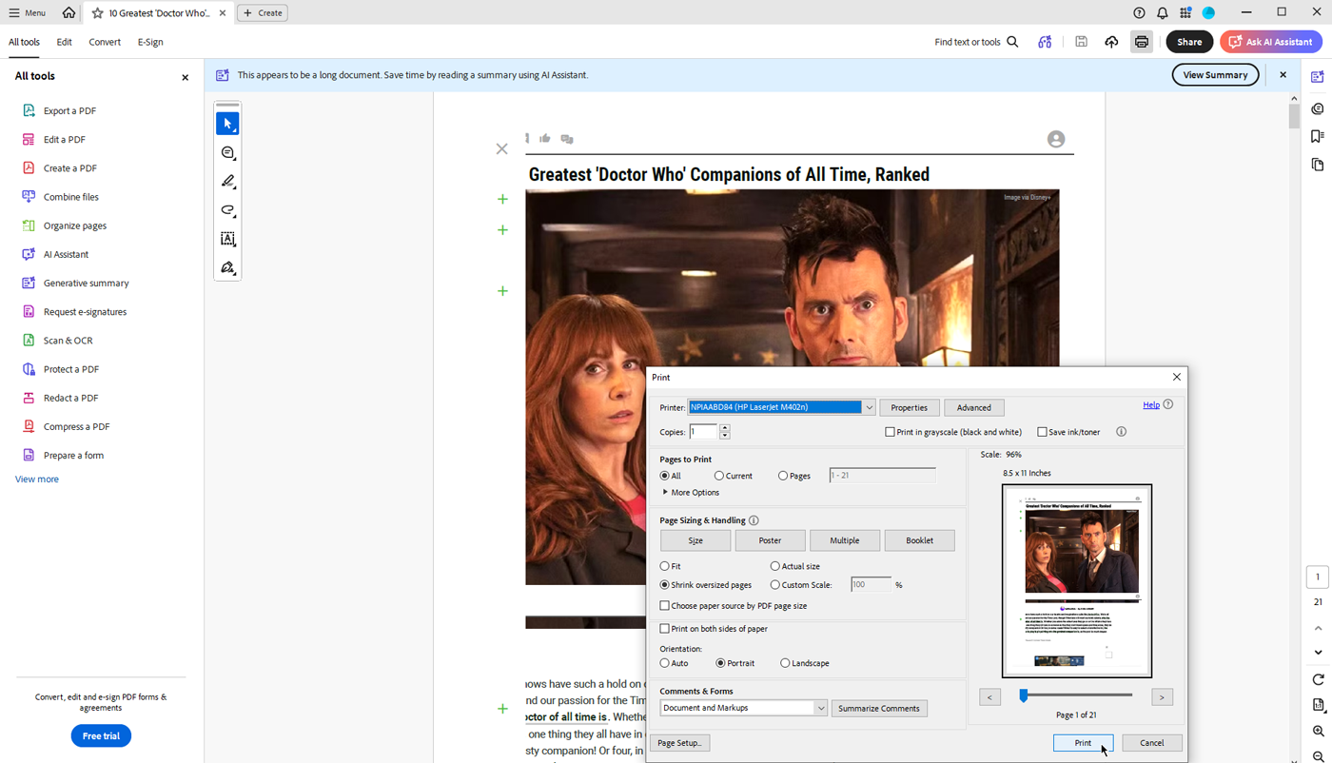This screenshot has height=763, width=1332.
Task: Select the Pages range radio button
Action: coord(783,476)
